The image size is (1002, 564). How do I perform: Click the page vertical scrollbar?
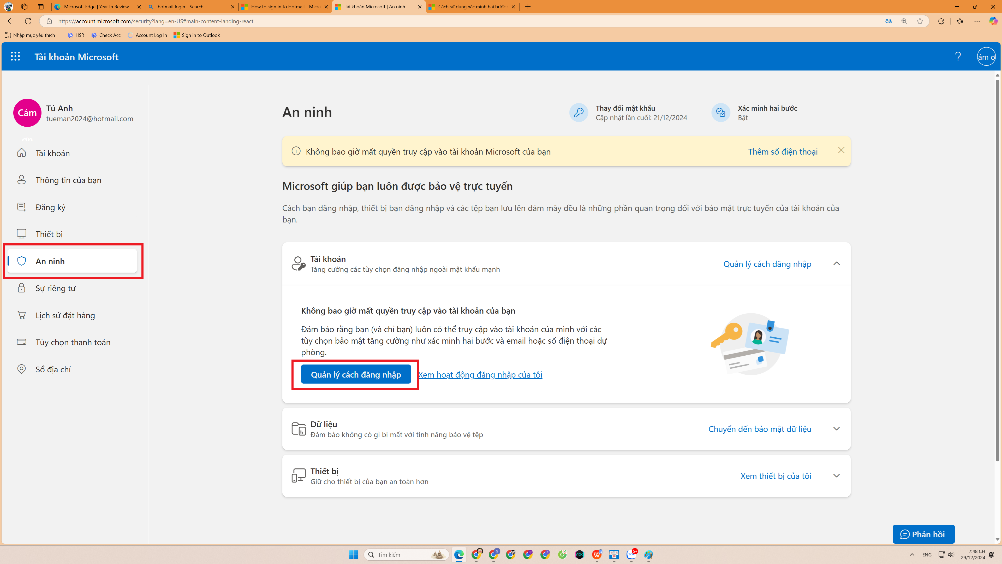[x=997, y=271]
